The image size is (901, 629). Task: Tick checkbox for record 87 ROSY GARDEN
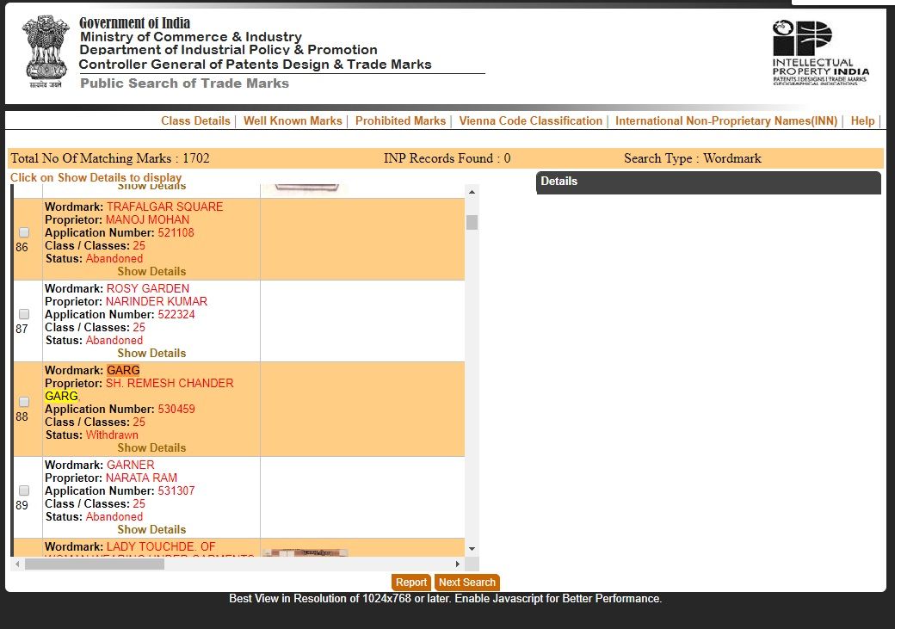pyautogui.click(x=24, y=313)
